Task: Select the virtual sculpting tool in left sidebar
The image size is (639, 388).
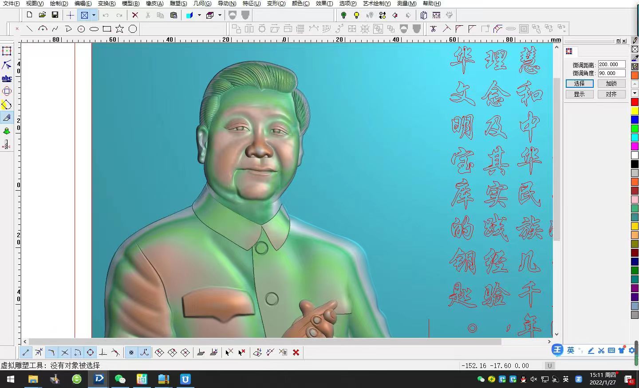Action: [x=7, y=118]
